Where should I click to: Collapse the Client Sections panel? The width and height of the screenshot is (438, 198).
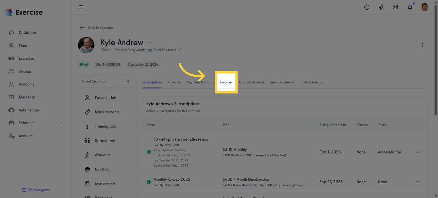[x=128, y=81]
